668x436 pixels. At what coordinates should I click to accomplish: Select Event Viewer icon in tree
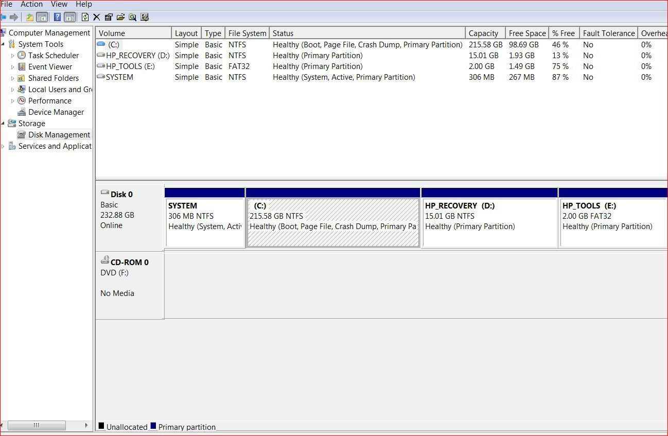click(x=22, y=66)
